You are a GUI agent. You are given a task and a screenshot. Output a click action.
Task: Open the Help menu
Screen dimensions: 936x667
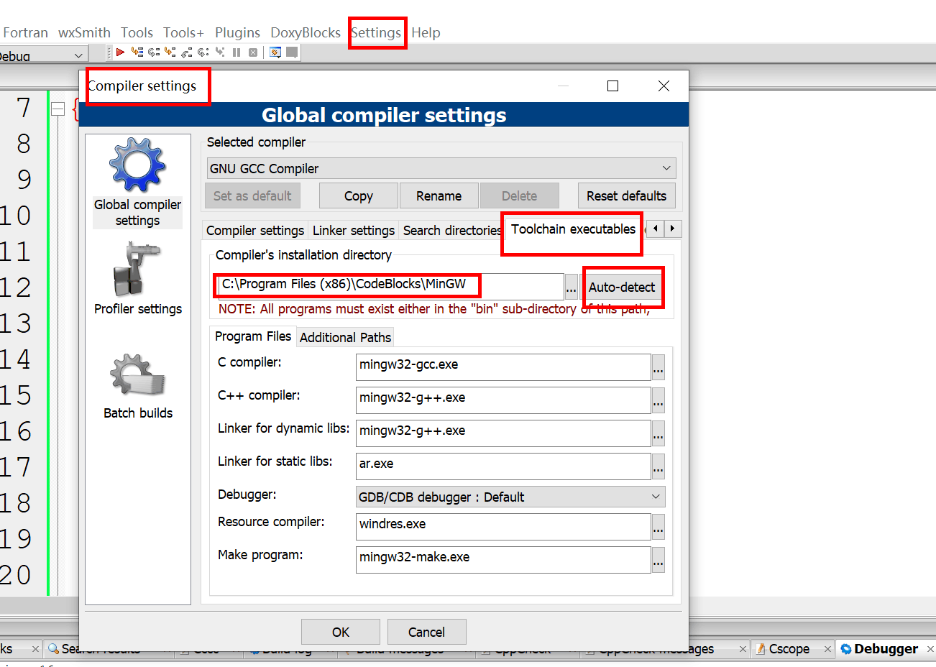[x=426, y=32]
